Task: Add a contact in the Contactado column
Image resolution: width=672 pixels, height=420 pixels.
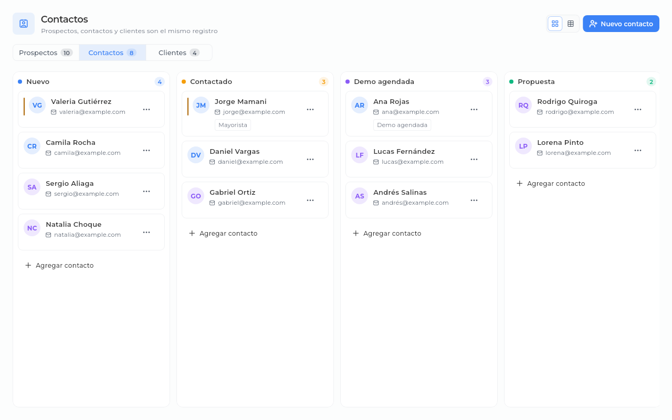Action: coord(223,233)
